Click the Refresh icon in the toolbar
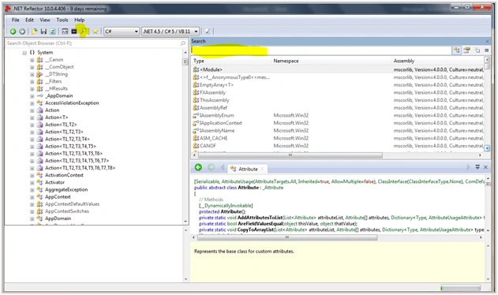The width and height of the screenshot is (498, 295). click(x=52, y=32)
